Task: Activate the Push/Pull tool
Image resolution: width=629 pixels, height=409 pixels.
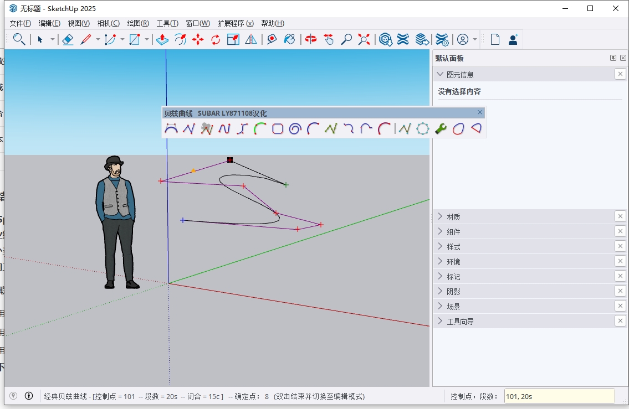Action: 162,39
